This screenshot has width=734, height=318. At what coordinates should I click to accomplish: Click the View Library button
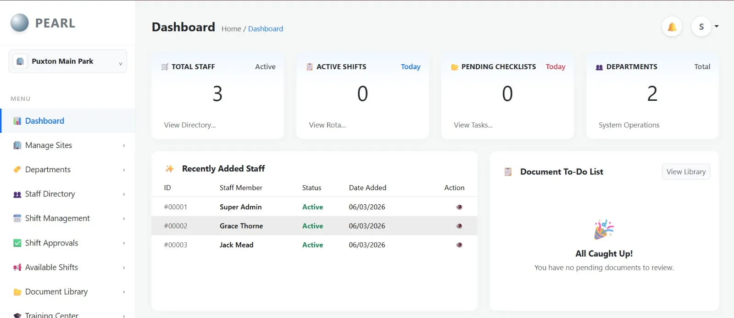(686, 172)
